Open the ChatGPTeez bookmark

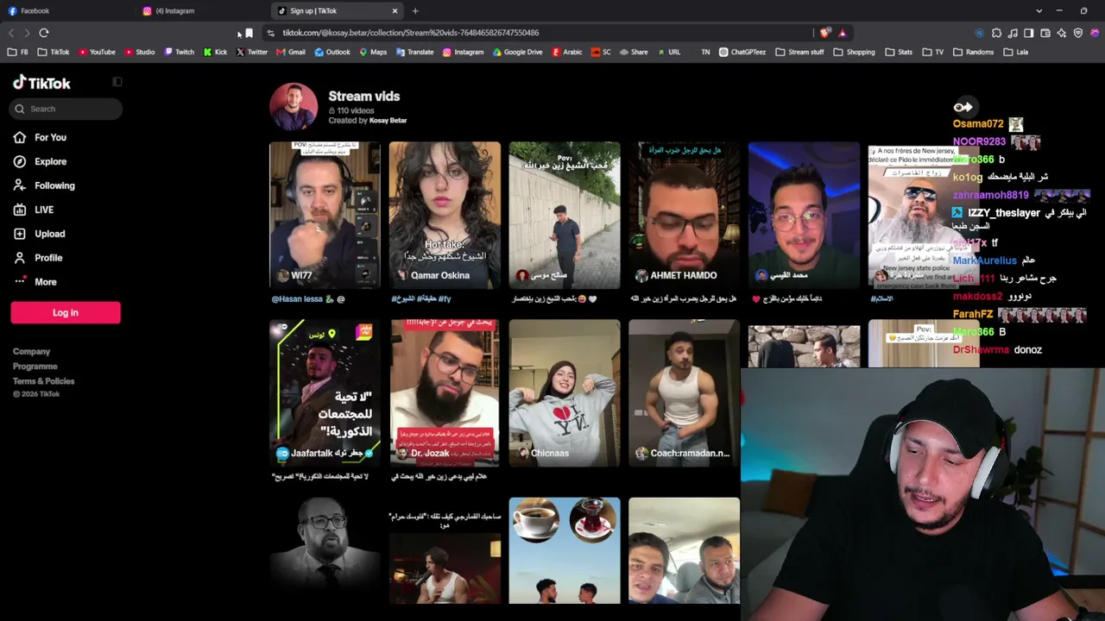coord(742,52)
